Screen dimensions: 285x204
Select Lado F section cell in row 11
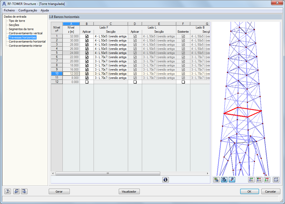point(111,78)
